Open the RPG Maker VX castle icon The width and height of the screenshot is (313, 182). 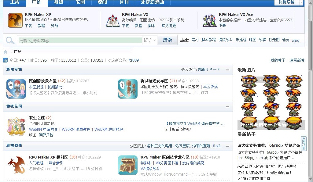coord(113,20)
